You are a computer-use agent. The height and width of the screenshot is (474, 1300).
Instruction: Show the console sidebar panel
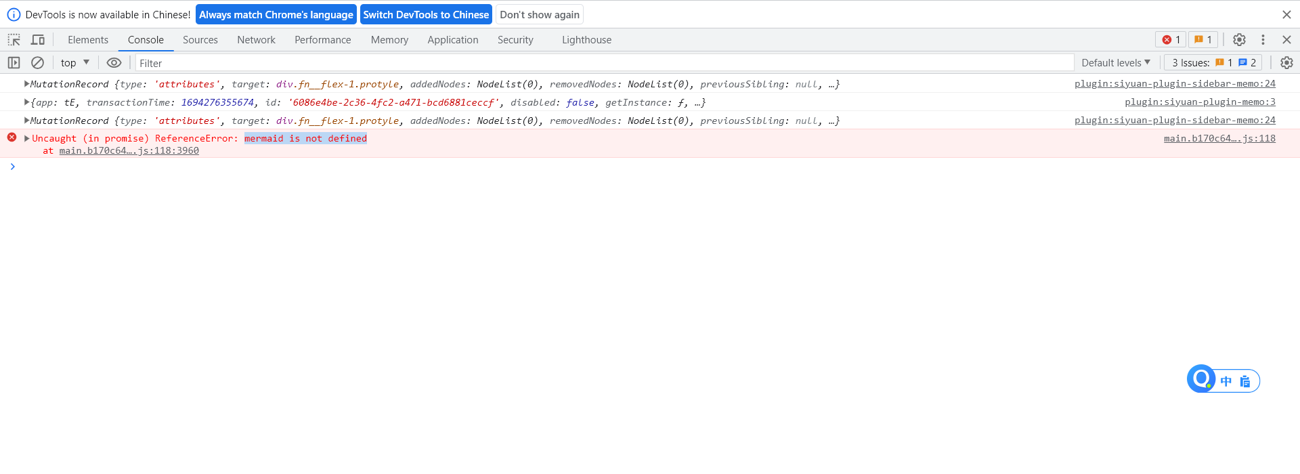tap(14, 63)
